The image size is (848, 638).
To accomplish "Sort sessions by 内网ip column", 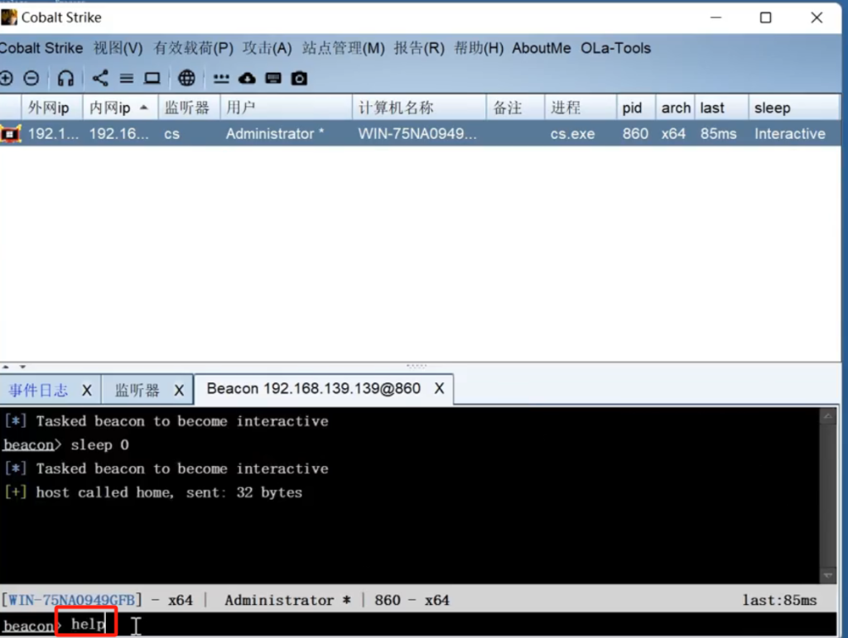I will (x=120, y=108).
